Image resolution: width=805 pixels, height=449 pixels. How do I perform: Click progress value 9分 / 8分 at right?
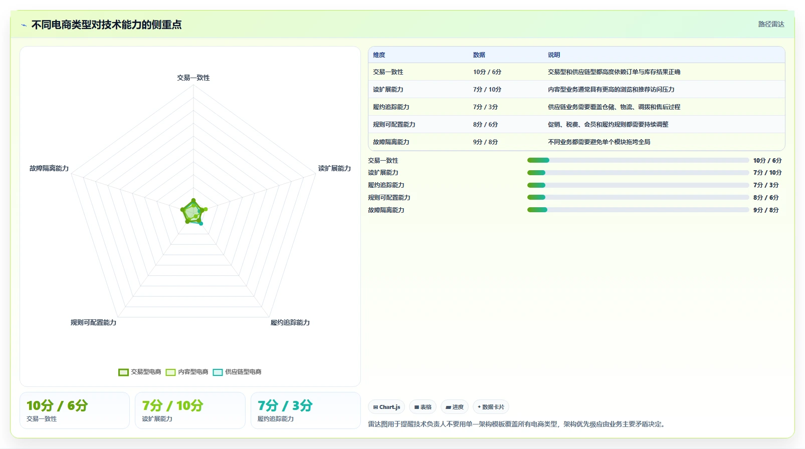[766, 210]
